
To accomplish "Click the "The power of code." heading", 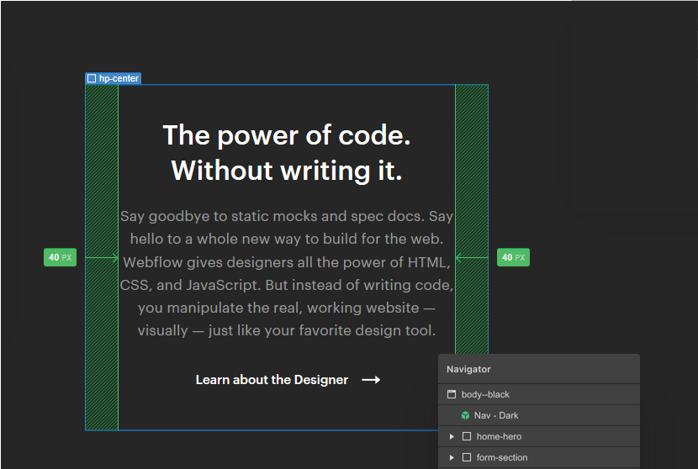I will click(287, 134).
